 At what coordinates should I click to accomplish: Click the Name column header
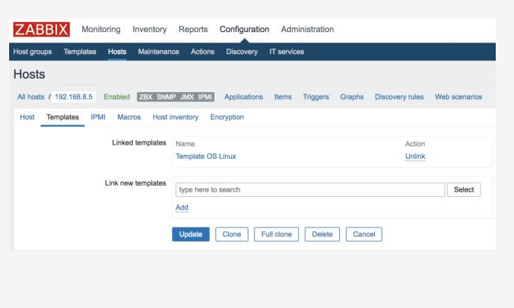[186, 144]
